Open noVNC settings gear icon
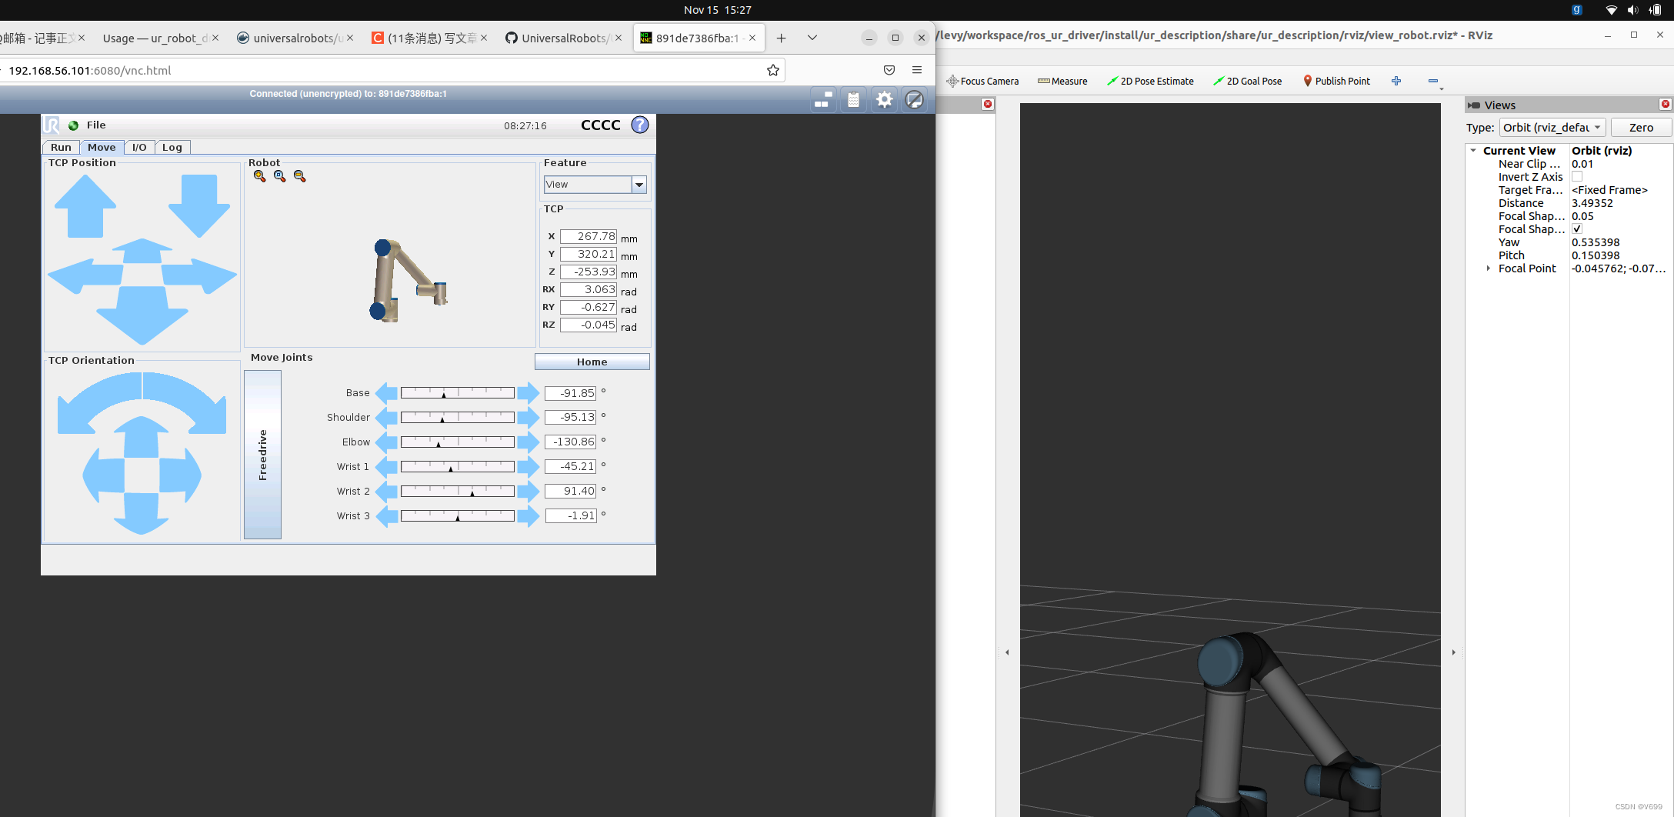The width and height of the screenshot is (1674, 817). click(885, 100)
